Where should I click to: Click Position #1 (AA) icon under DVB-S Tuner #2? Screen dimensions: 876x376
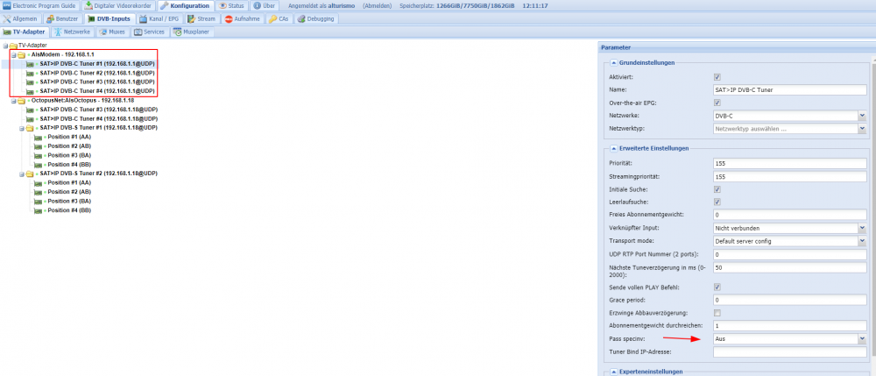point(38,182)
